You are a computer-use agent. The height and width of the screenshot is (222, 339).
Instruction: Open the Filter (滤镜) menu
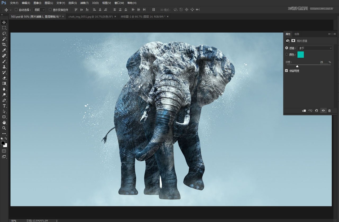pyautogui.click(x=84, y=3)
